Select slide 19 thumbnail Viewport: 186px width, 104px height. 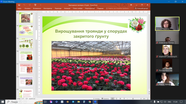(26, 93)
